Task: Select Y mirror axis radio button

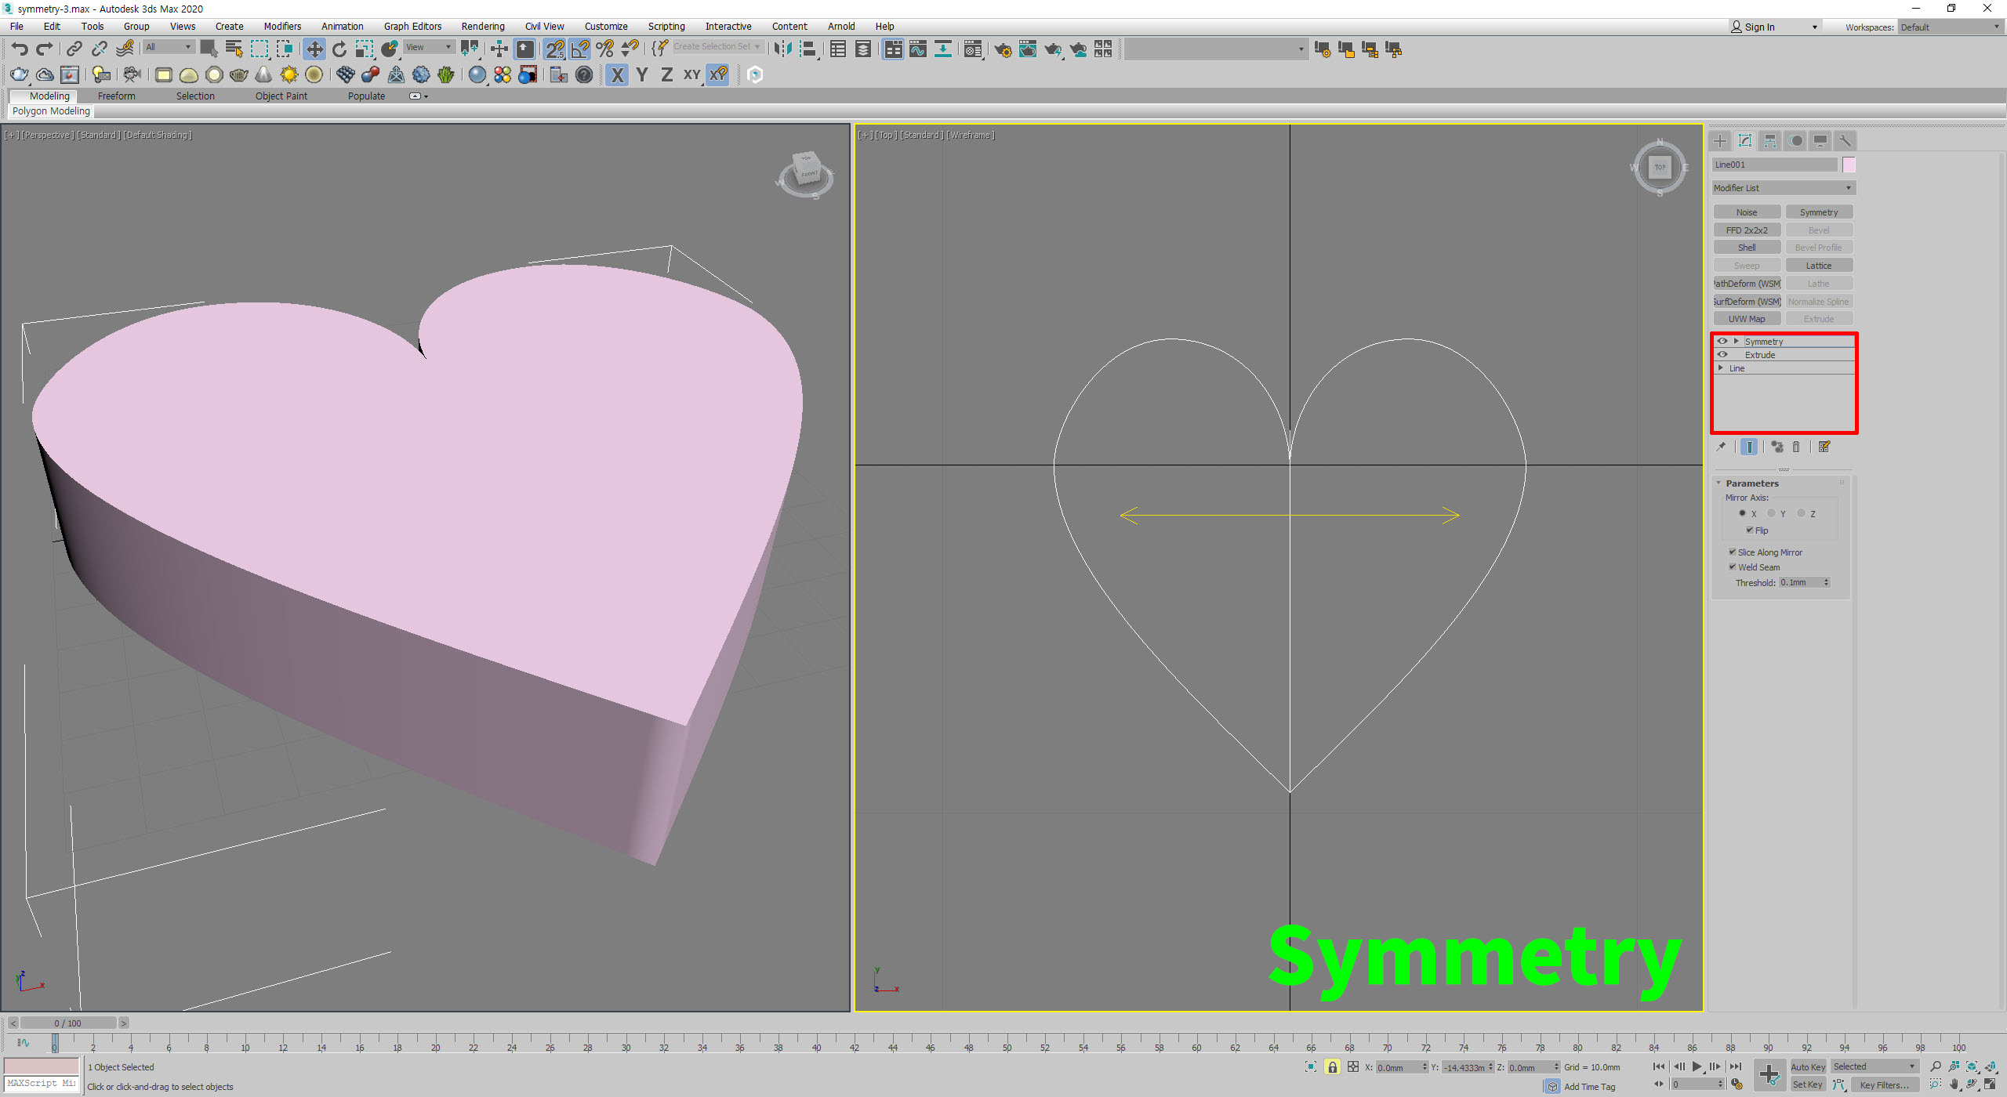Action: (1772, 514)
